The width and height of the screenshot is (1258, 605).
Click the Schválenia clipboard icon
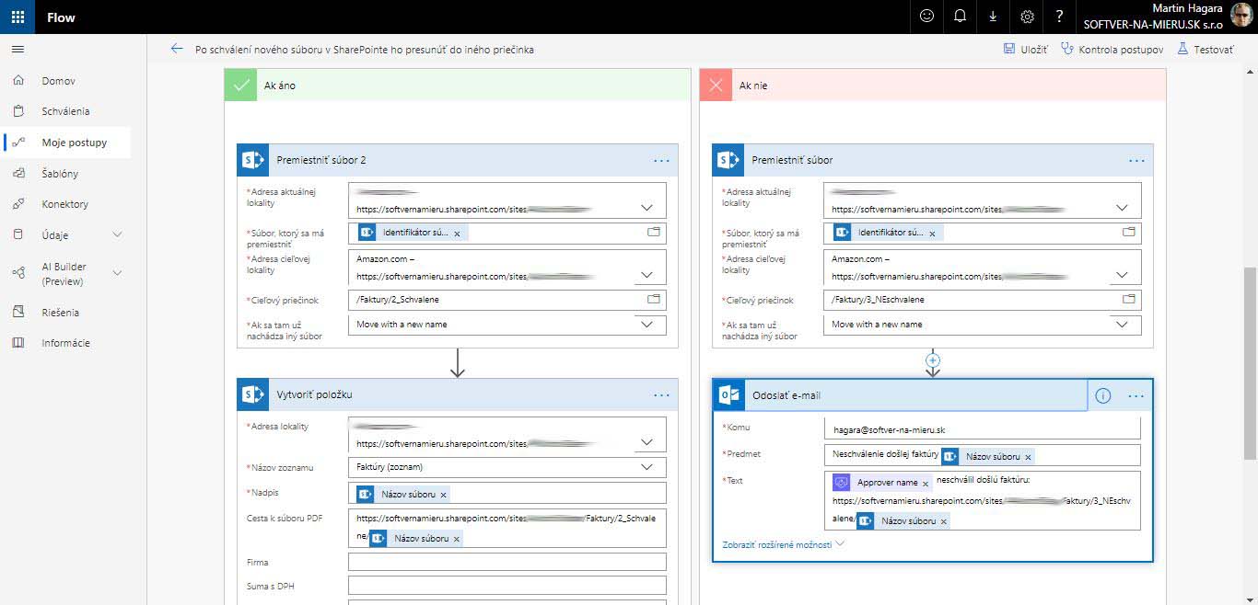(18, 111)
